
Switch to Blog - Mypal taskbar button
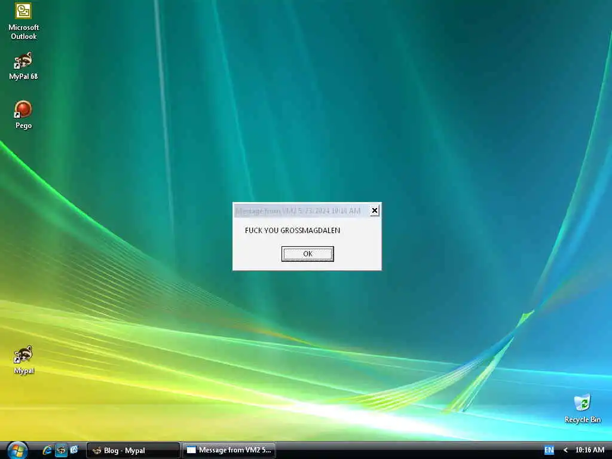pos(133,451)
